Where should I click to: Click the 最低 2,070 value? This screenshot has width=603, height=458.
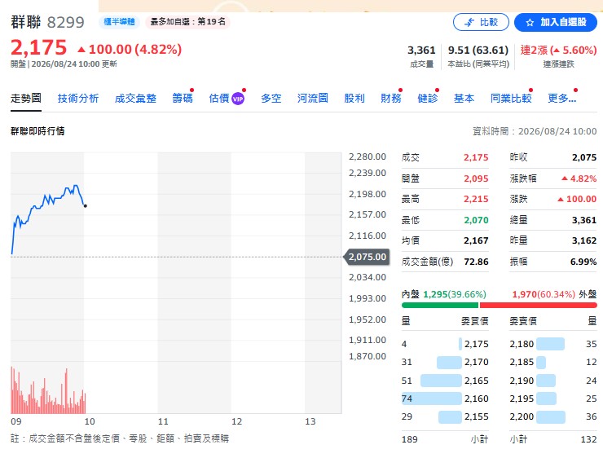point(476,220)
